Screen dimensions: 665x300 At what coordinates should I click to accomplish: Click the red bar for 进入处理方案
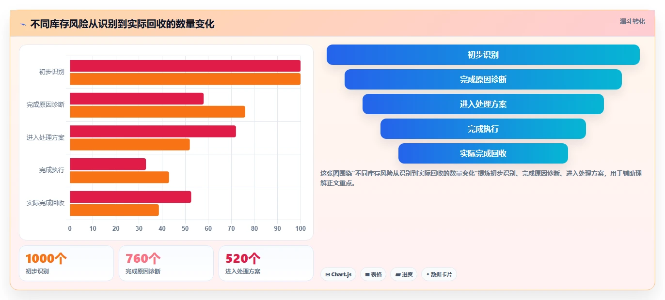coord(153,131)
